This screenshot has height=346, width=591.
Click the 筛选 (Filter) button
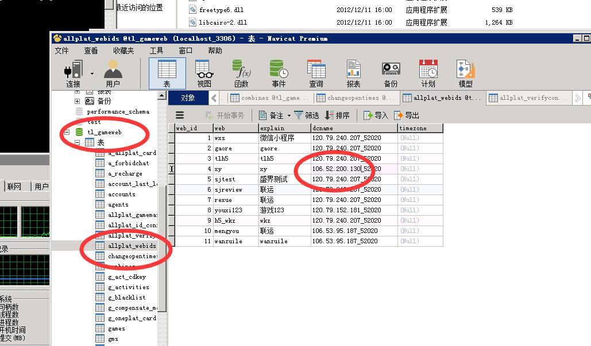click(x=307, y=115)
